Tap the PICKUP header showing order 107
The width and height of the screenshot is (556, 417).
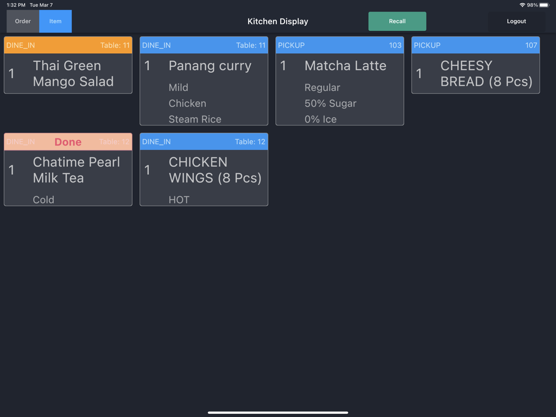click(x=475, y=45)
